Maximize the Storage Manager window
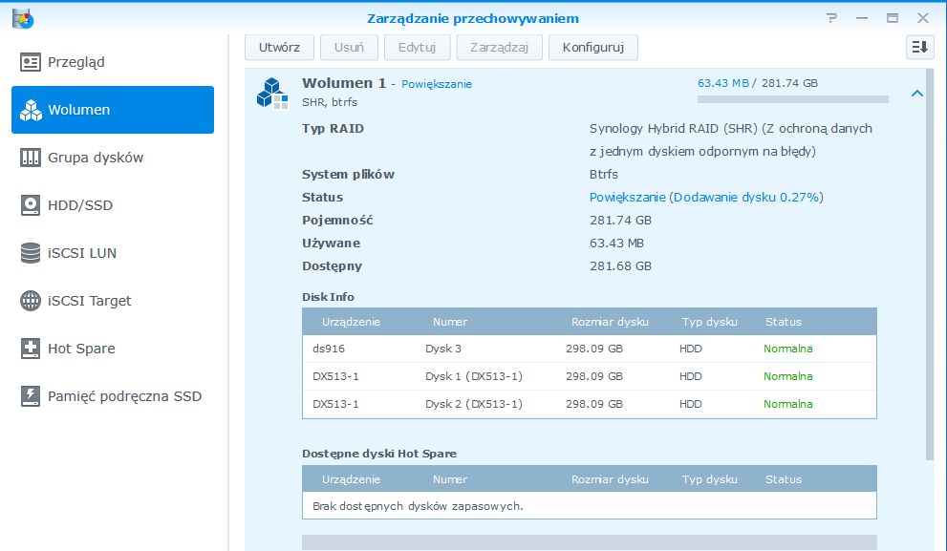 pyautogui.click(x=892, y=18)
